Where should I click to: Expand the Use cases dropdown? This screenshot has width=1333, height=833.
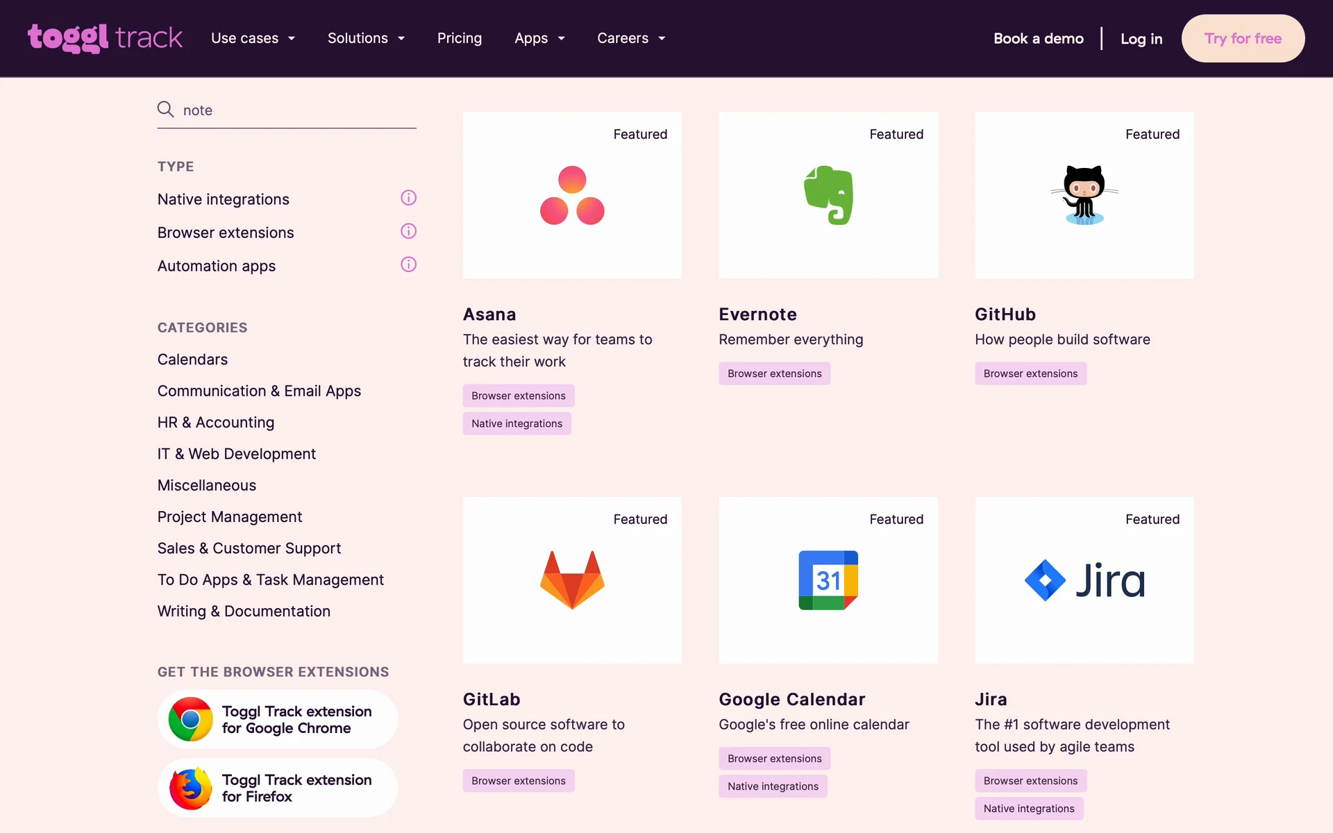[x=253, y=38]
